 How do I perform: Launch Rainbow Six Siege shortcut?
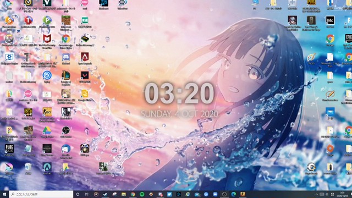pyautogui.click(x=311, y=20)
